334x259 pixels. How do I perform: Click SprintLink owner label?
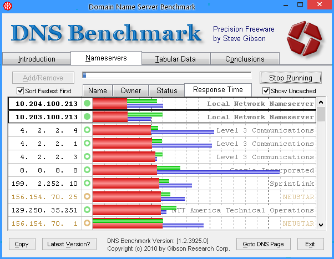(x=292, y=184)
